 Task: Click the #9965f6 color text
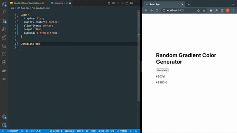[161, 82]
